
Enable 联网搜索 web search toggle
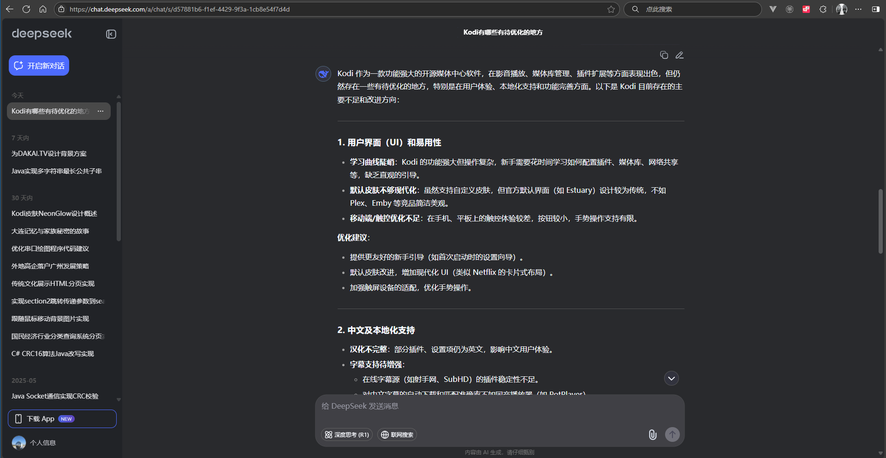[397, 434]
